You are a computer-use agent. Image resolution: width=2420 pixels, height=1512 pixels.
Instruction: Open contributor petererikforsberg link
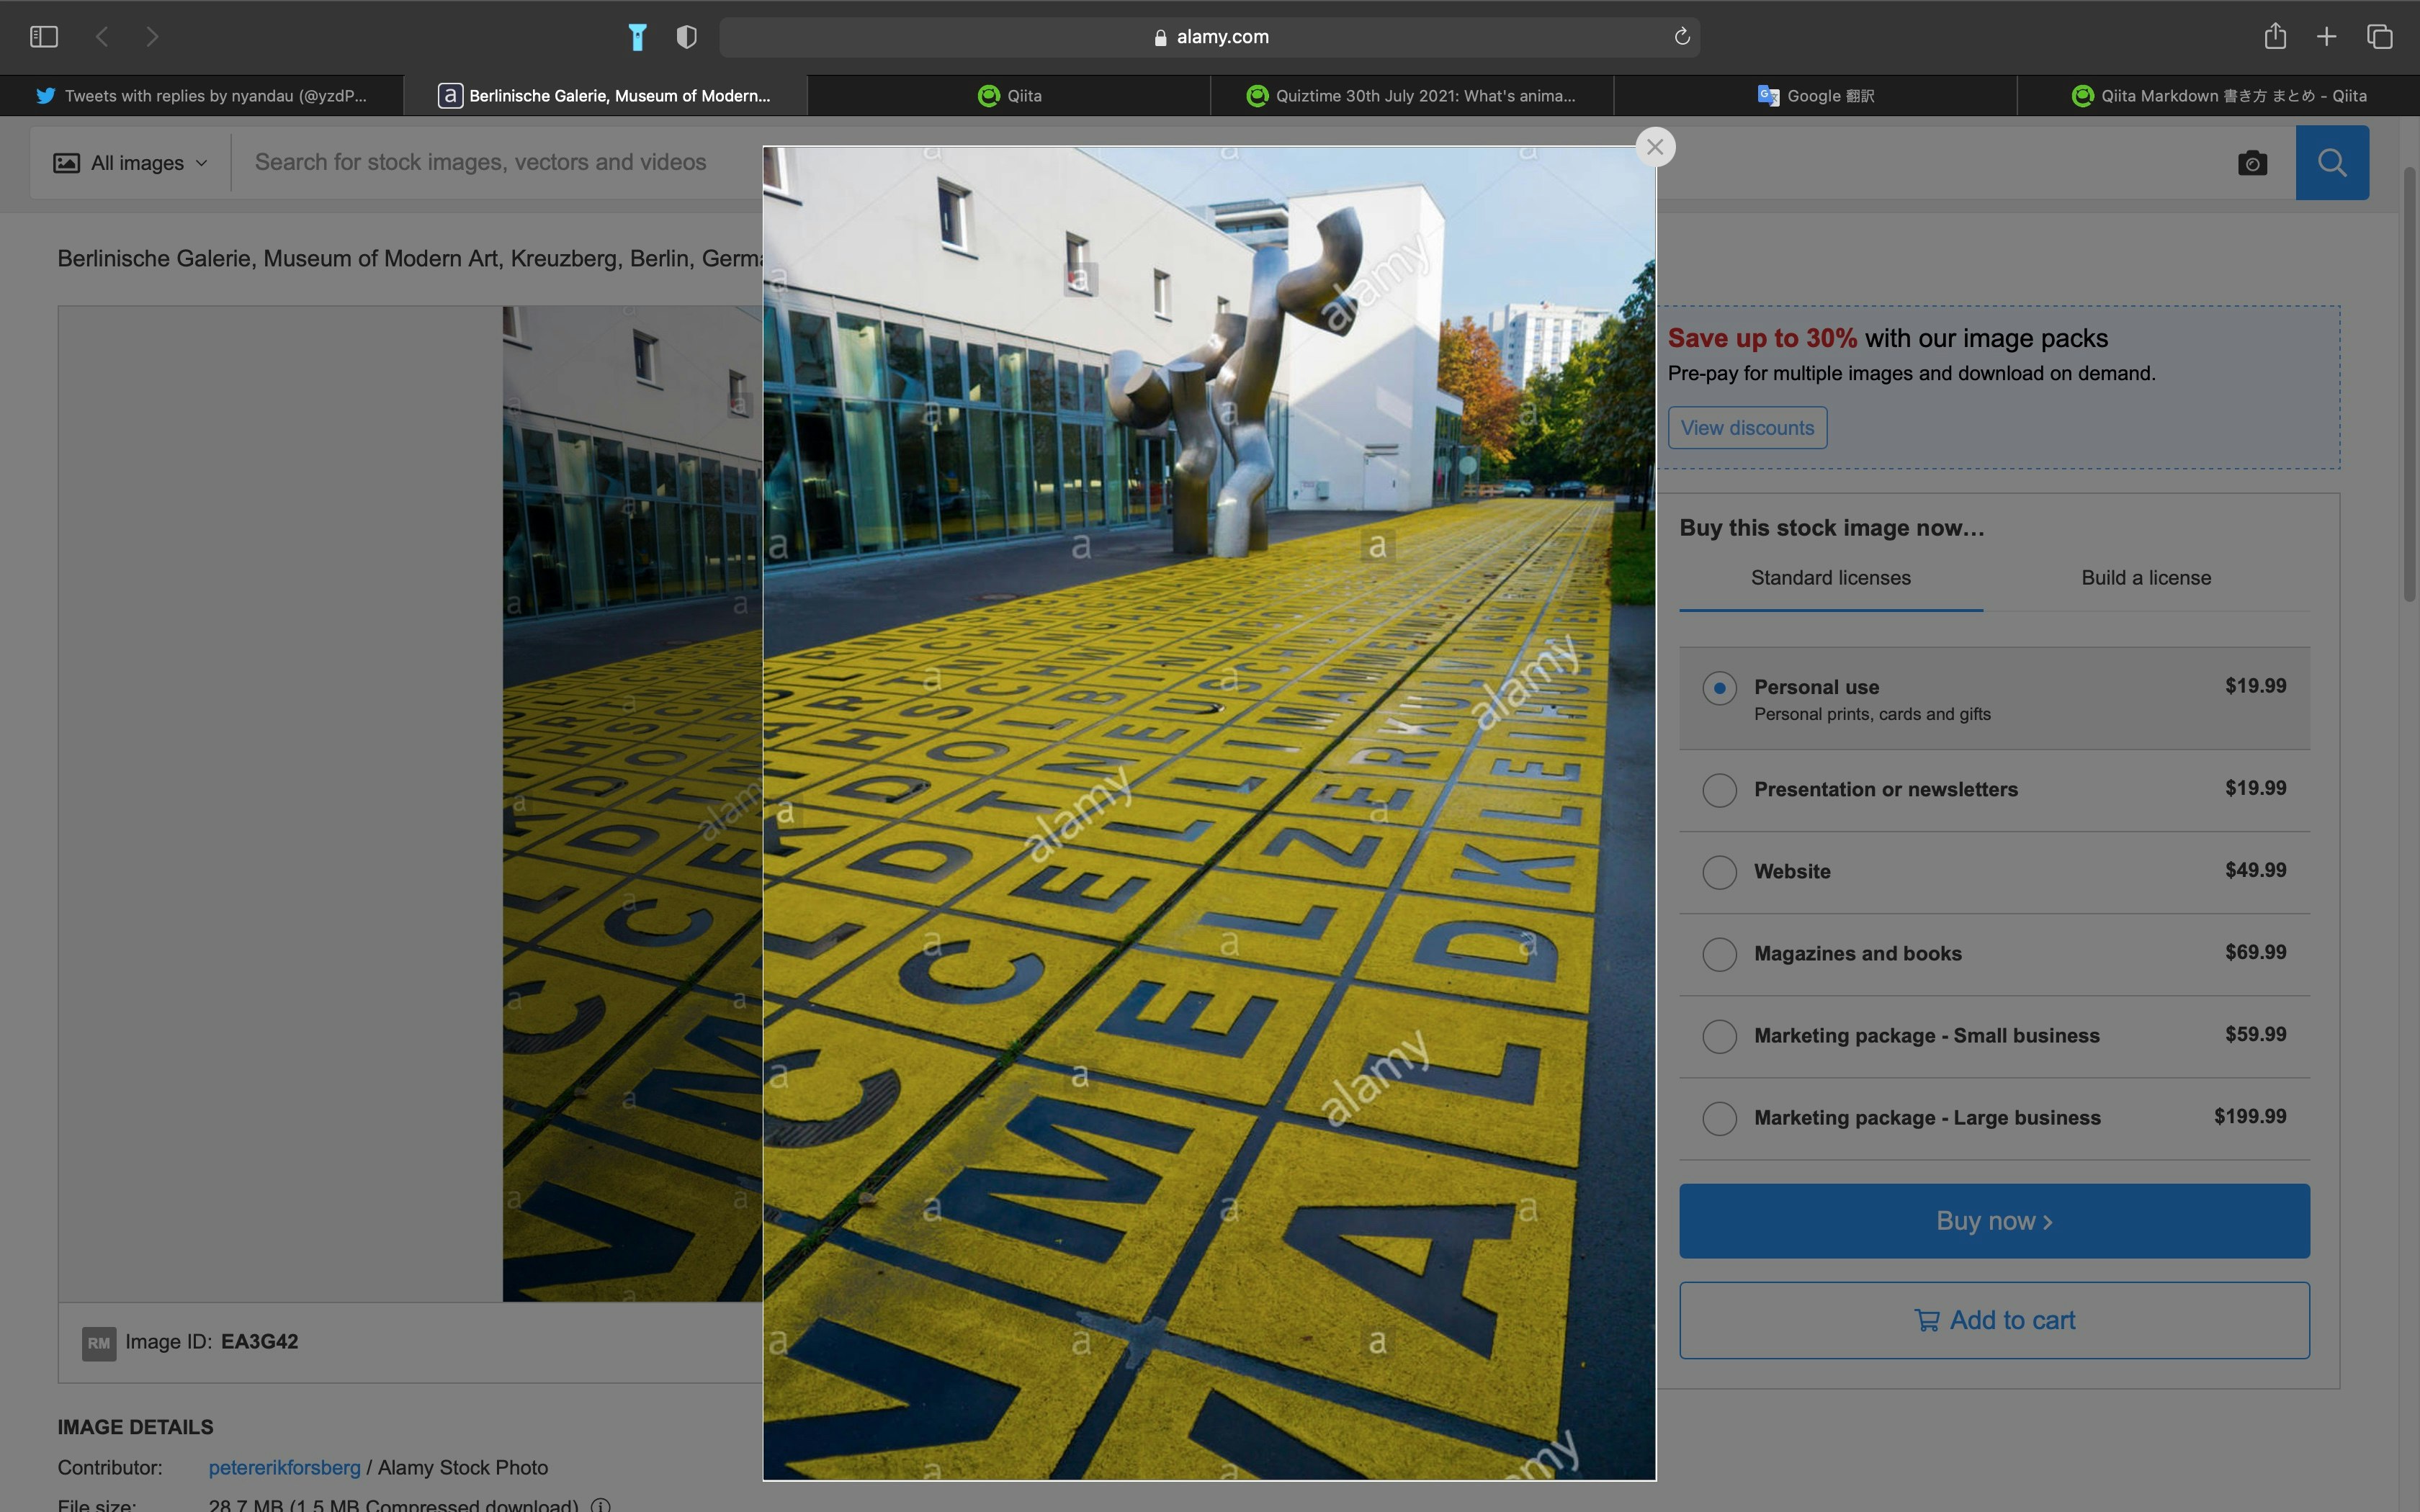[284, 1467]
